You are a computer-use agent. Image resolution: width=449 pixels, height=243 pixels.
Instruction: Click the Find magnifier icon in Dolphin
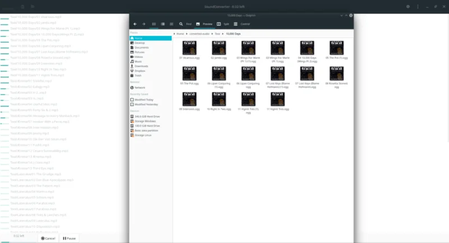tap(181, 24)
